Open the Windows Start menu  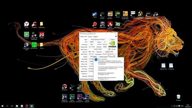2,106
